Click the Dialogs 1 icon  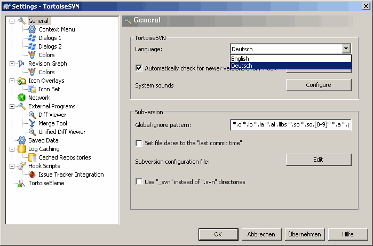point(32,38)
